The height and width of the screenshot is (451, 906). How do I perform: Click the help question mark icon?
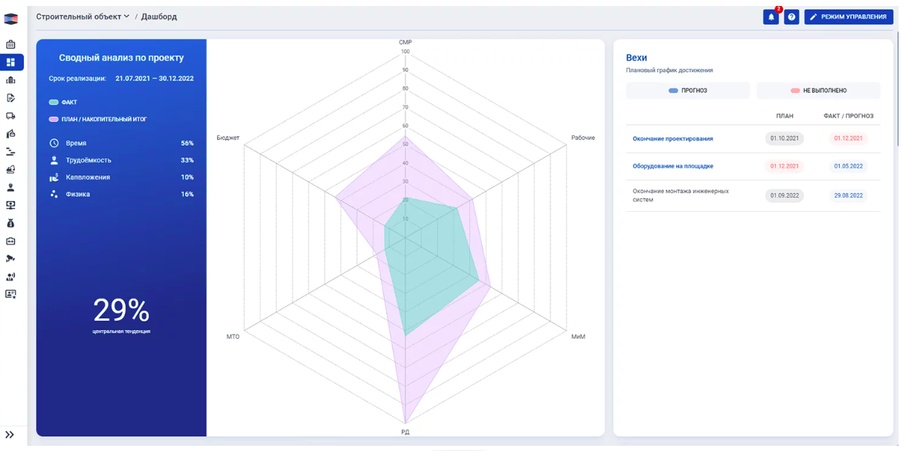(791, 17)
